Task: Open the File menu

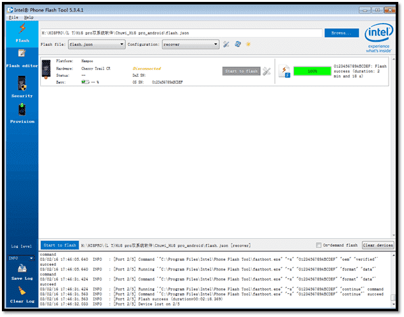Action: (13, 17)
